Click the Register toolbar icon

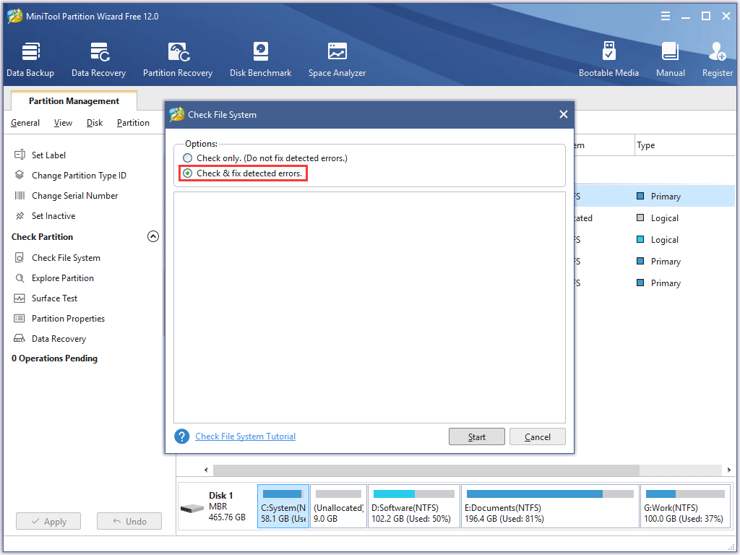(717, 58)
